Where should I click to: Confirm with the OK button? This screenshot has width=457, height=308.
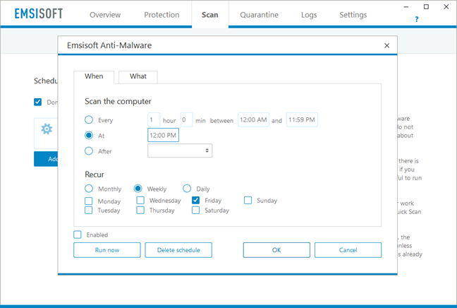tap(276, 250)
